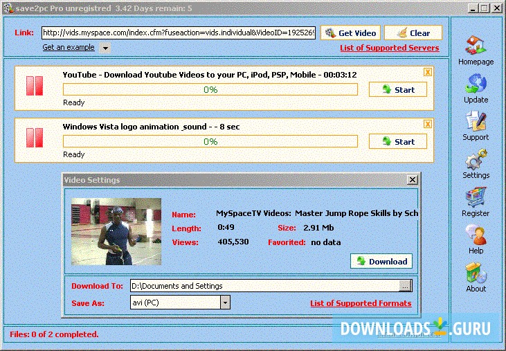
Task: Click the Get an example link
Action: [x=69, y=47]
